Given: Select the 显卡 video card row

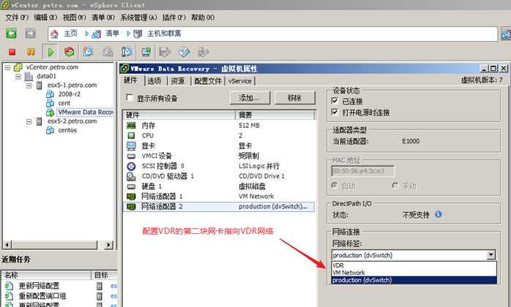Looking at the screenshot, I should 218,145.
